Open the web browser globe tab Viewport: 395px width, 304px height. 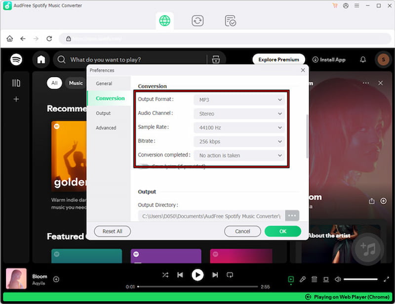(165, 21)
